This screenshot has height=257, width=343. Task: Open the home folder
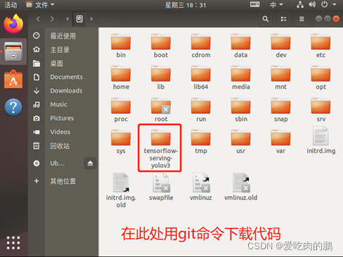(121, 77)
